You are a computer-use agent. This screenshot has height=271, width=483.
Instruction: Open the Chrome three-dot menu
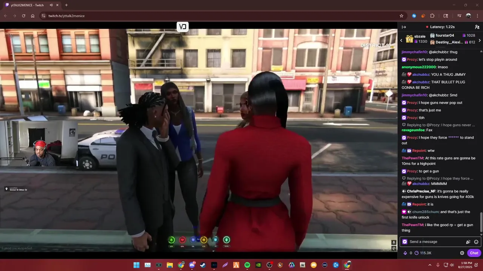[x=477, y=16]
